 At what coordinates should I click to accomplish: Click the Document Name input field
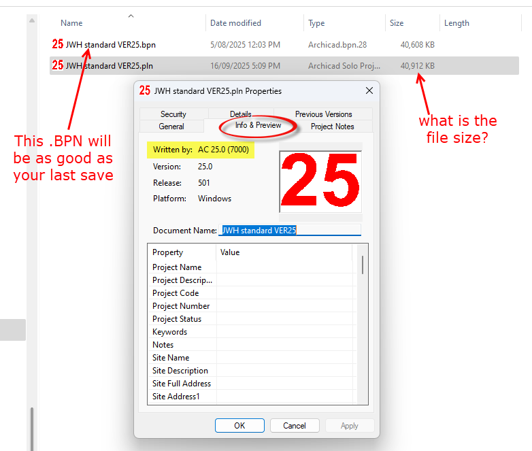click(x=290, y=230)
